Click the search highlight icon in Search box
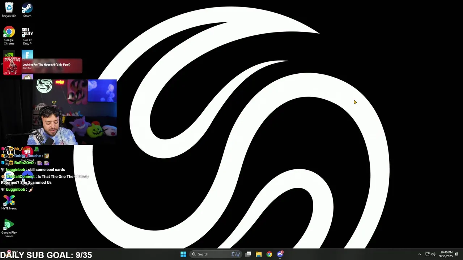This screenshot has width=463, height=260. point(235,254)
